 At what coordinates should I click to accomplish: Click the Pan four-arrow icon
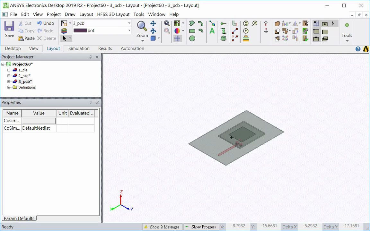[x=153, y=23]
